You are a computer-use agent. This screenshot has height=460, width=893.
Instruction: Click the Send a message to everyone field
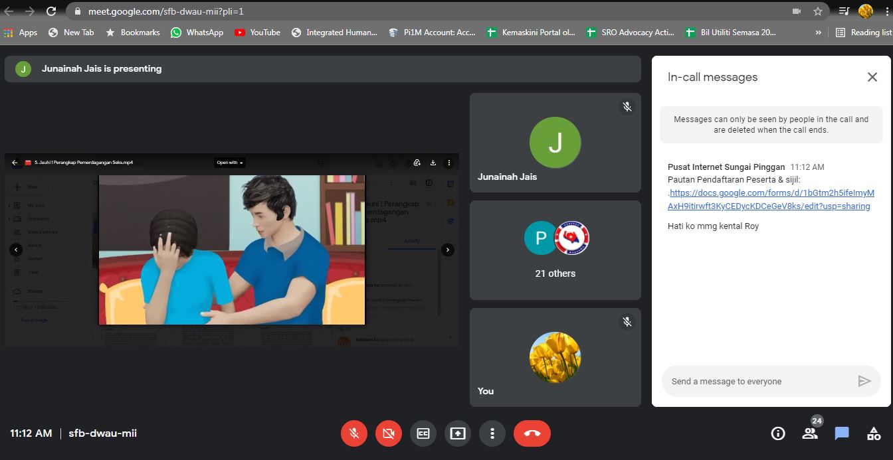(757, 381)
